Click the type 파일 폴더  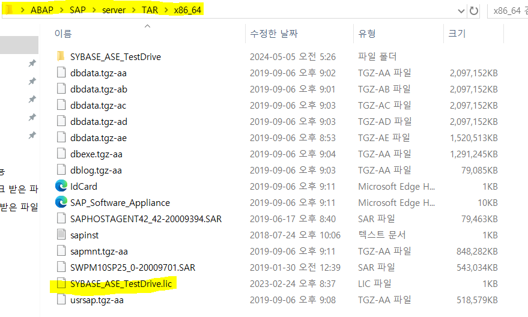(377, 56)
